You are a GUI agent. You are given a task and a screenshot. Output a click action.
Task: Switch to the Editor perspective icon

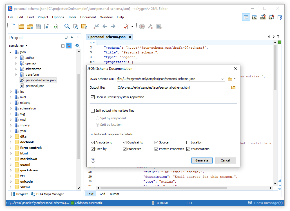point(246,17)
